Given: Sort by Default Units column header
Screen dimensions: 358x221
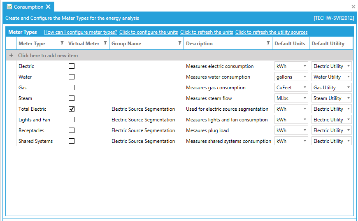Looking at the screenshot, I should [x=290, y=44].
